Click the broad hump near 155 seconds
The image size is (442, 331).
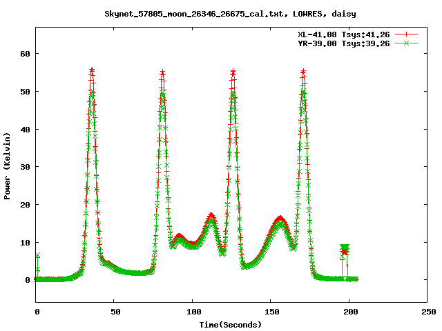(x=280, y=220)
